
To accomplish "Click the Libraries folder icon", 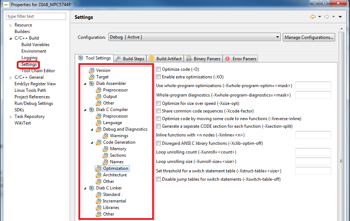I will pyautogui.click(x=99, y=208).
